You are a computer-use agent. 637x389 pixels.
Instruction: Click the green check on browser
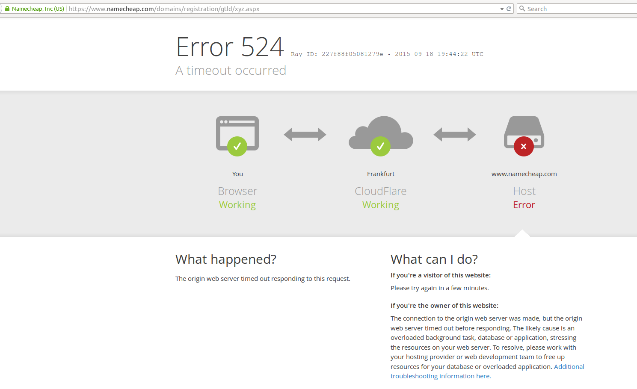(237, 147)
